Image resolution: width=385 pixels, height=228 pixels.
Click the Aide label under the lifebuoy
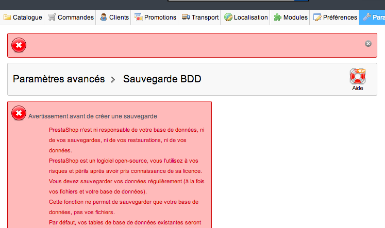(x=358, y=88)
